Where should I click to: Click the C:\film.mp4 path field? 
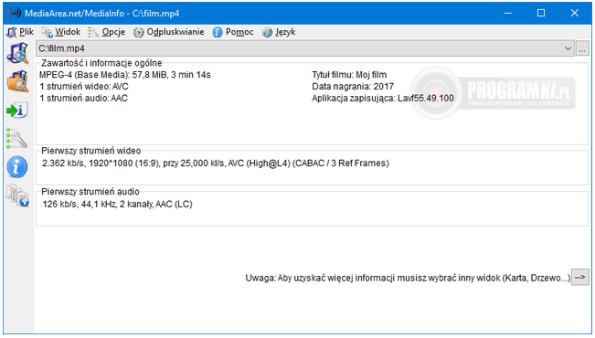(x=304, y=48)
